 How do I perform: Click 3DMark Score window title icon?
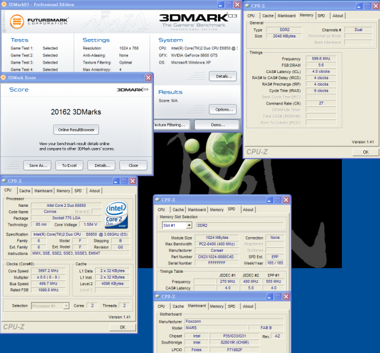tap(4, 77)
